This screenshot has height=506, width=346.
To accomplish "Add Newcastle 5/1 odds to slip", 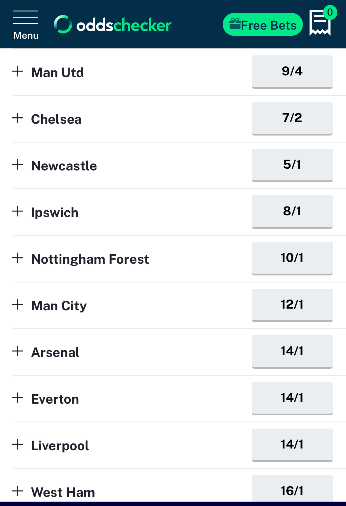I will coord(292,165).
